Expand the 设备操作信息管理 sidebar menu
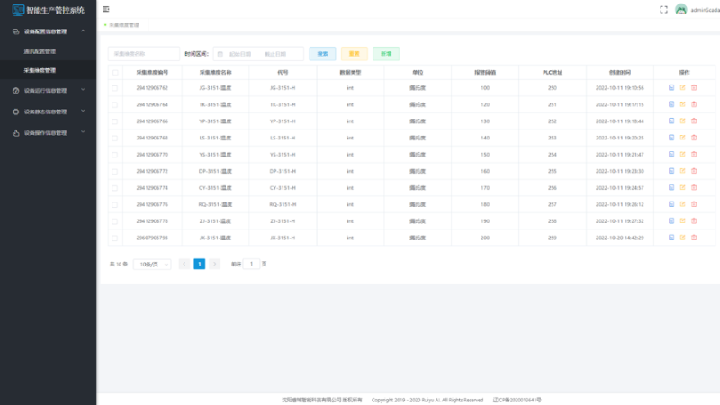720x405 pixels. [48, 132]
